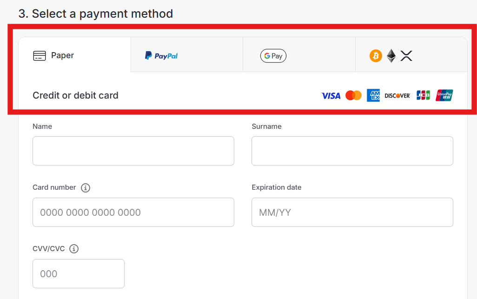Screen dimensions: 477x299
Task: Choose the Google Pay tab
Action: coord(299,56)
